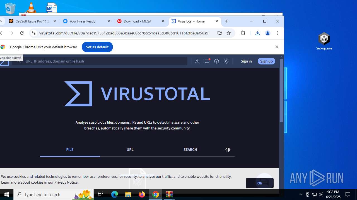Open Chrome three-dot menu
Viewport: 357px width, 200px height.
pyautogui.click(x=278, y=33)
